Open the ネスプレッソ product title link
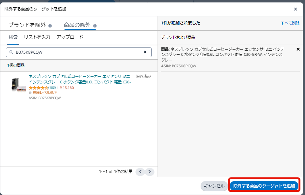The width and height of the screenshot is (305, 195). (79, 79)
